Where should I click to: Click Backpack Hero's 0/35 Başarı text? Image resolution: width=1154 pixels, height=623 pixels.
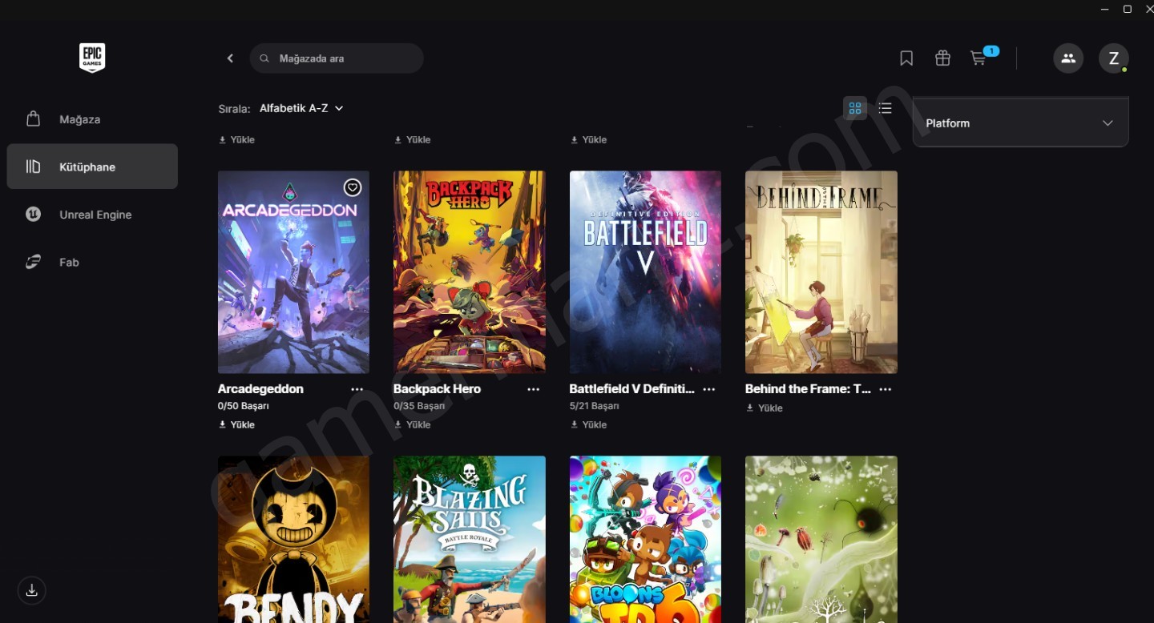point(419,406)
